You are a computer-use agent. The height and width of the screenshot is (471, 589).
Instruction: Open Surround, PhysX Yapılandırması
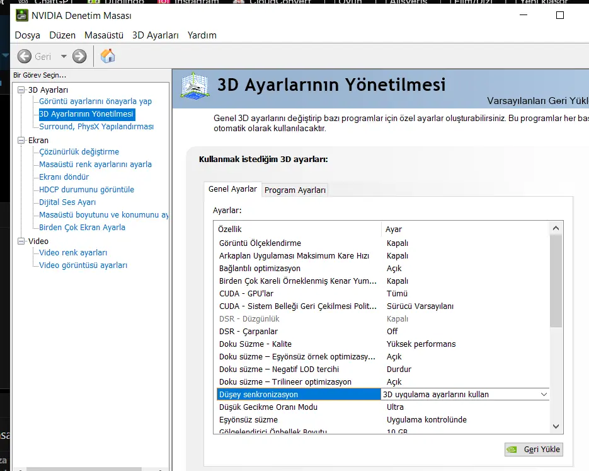[96, 127]
